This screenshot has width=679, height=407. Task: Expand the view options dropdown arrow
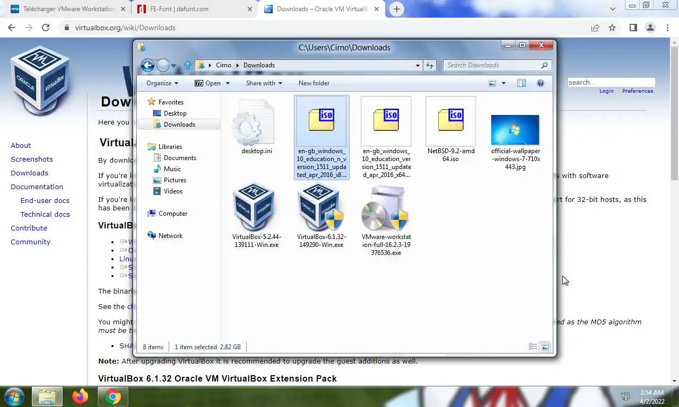pos(503,83)
